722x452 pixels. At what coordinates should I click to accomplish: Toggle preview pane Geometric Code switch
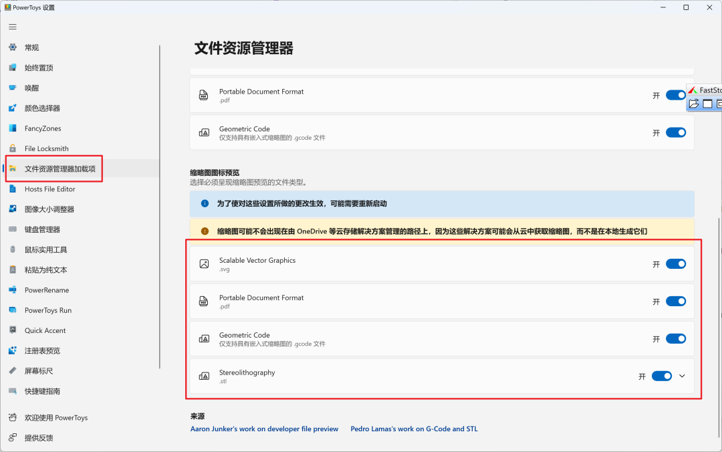pyautogui.click(x=676, y=132)
